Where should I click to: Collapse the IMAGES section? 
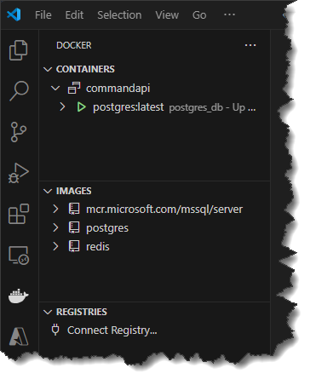click(x=48, y=191)
